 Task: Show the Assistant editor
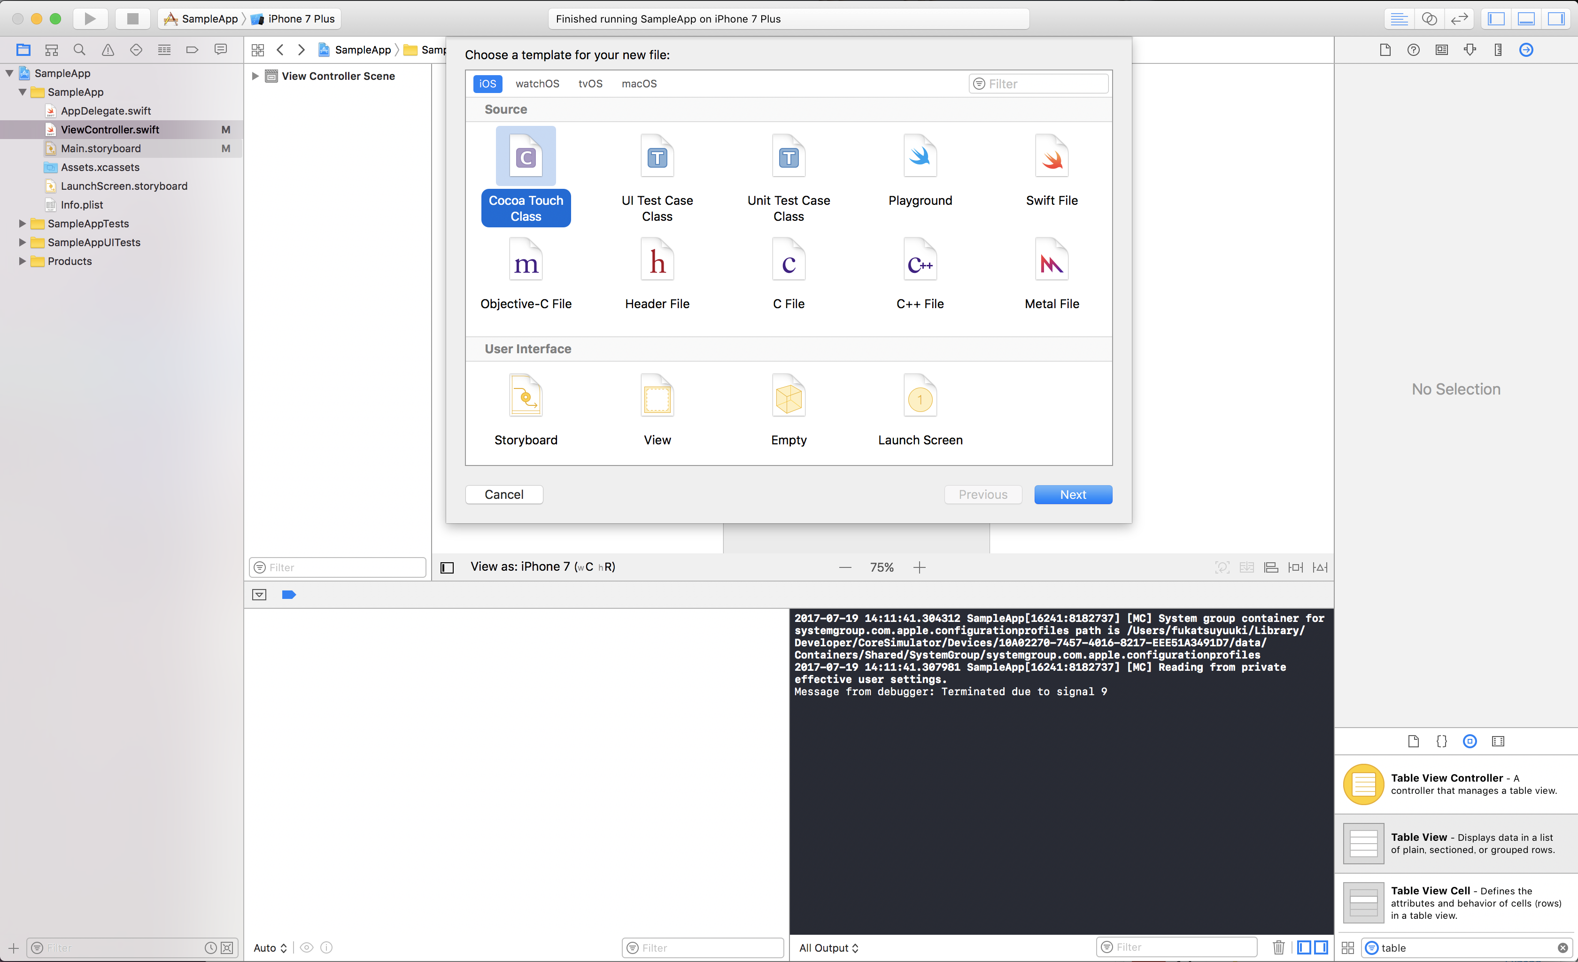[1429, 19]
